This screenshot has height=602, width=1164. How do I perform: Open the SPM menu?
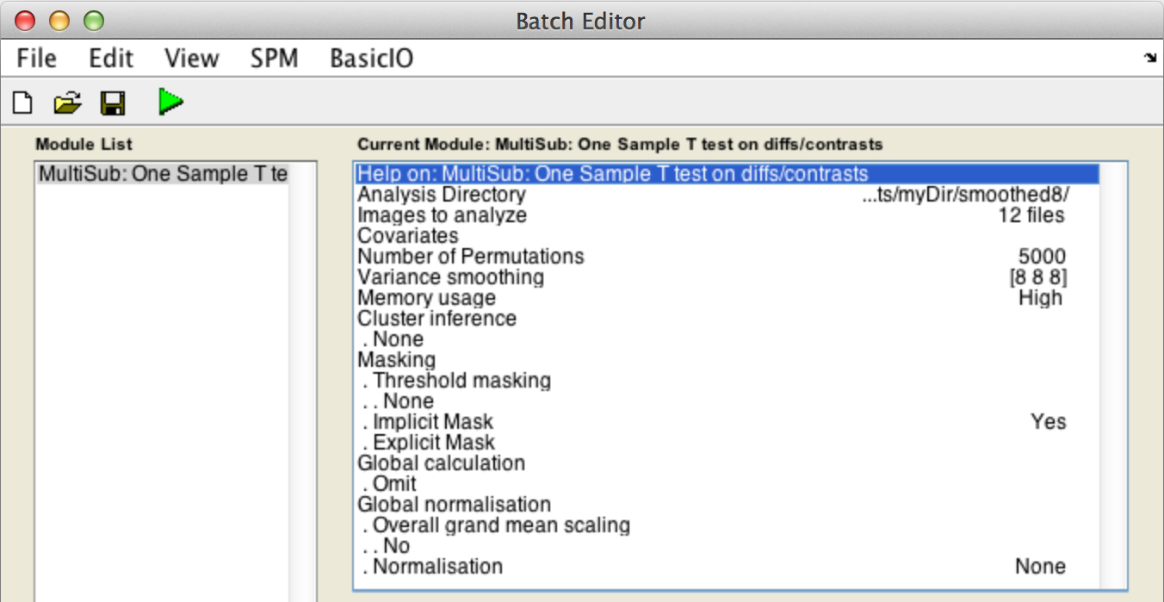pyautogui.click(x=274, y=59)
